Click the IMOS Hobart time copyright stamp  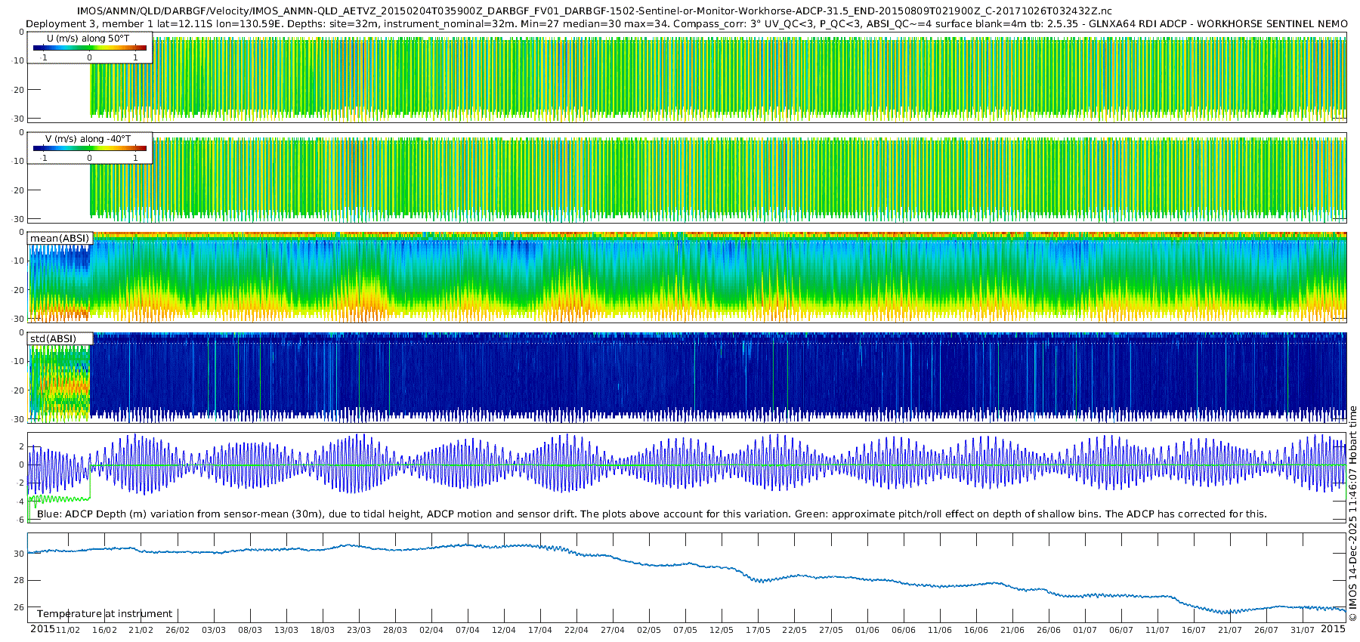pyautogui.click(x=1353, y=514)
